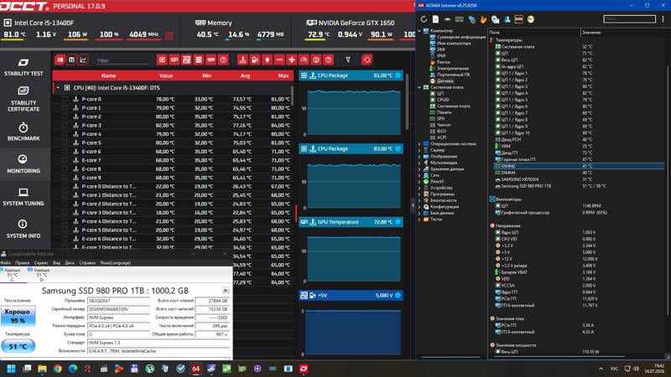This screenshot has height=377, width=671.
Task: Open the Файл menu in CrystalDiskInfo
Action: tap(6, 263)
